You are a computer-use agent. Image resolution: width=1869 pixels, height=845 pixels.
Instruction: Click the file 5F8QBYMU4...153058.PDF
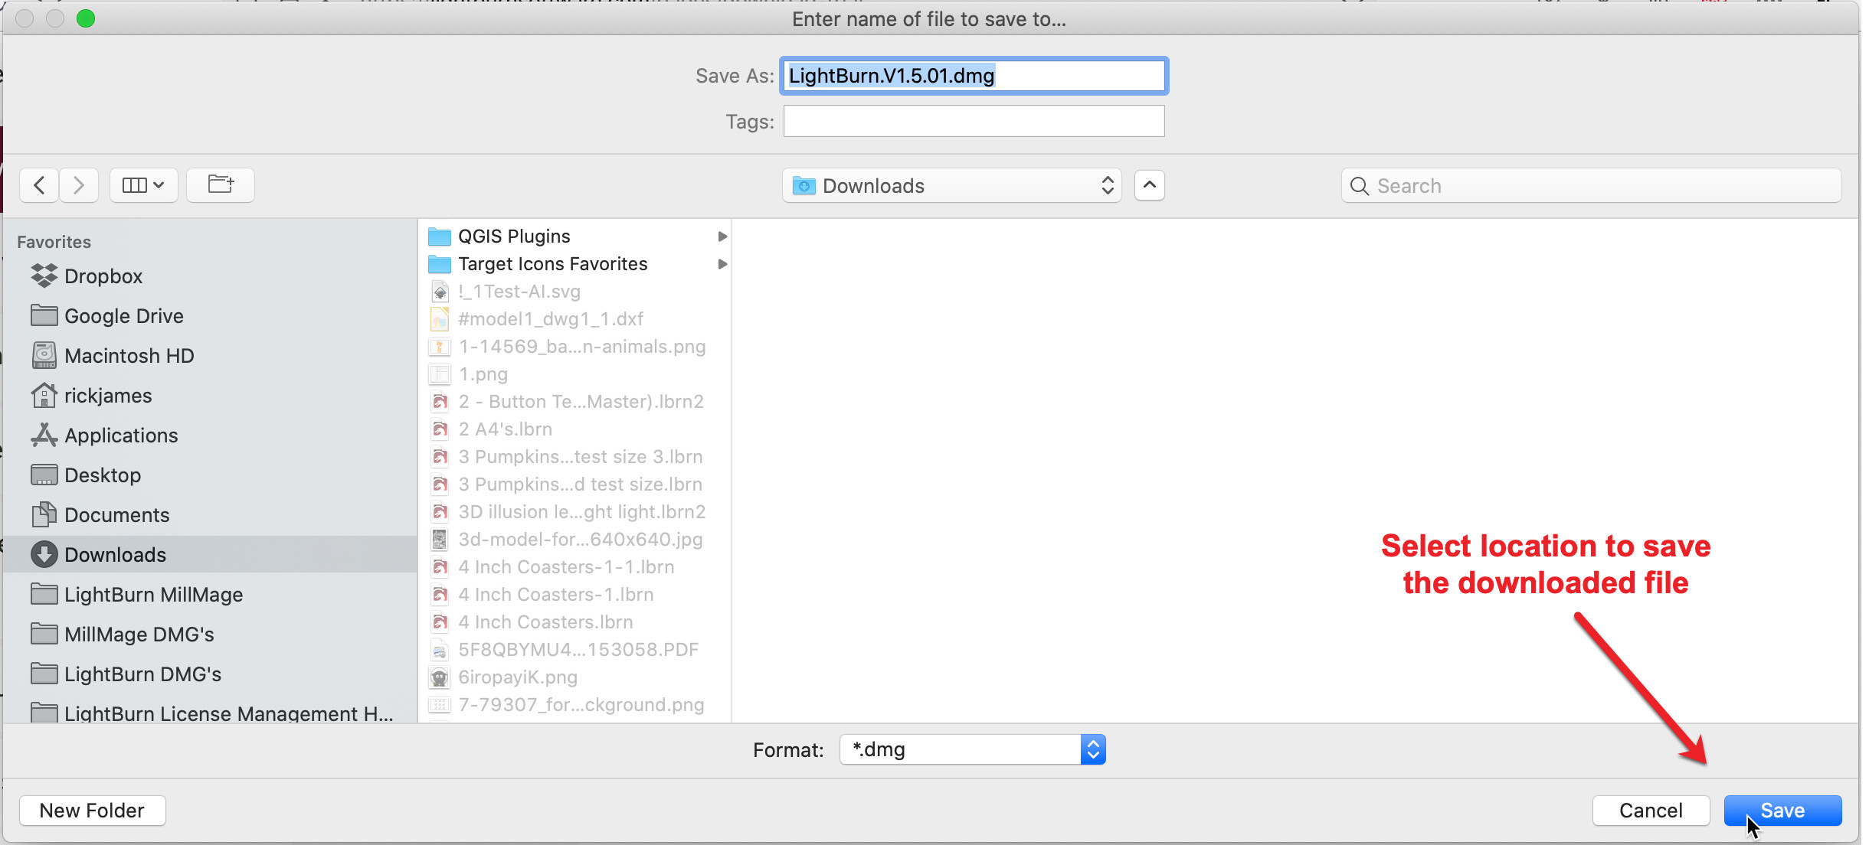[575, 650]
